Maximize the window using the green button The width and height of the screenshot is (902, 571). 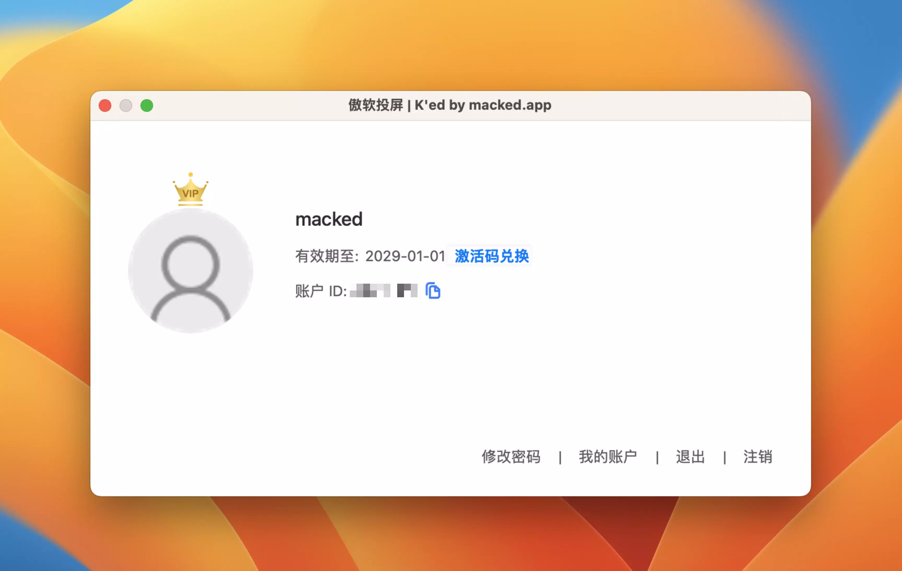[147, 106]
